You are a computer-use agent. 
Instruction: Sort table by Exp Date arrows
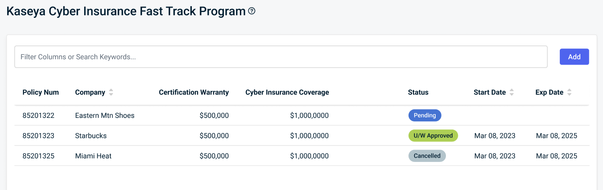pos(569,93)
